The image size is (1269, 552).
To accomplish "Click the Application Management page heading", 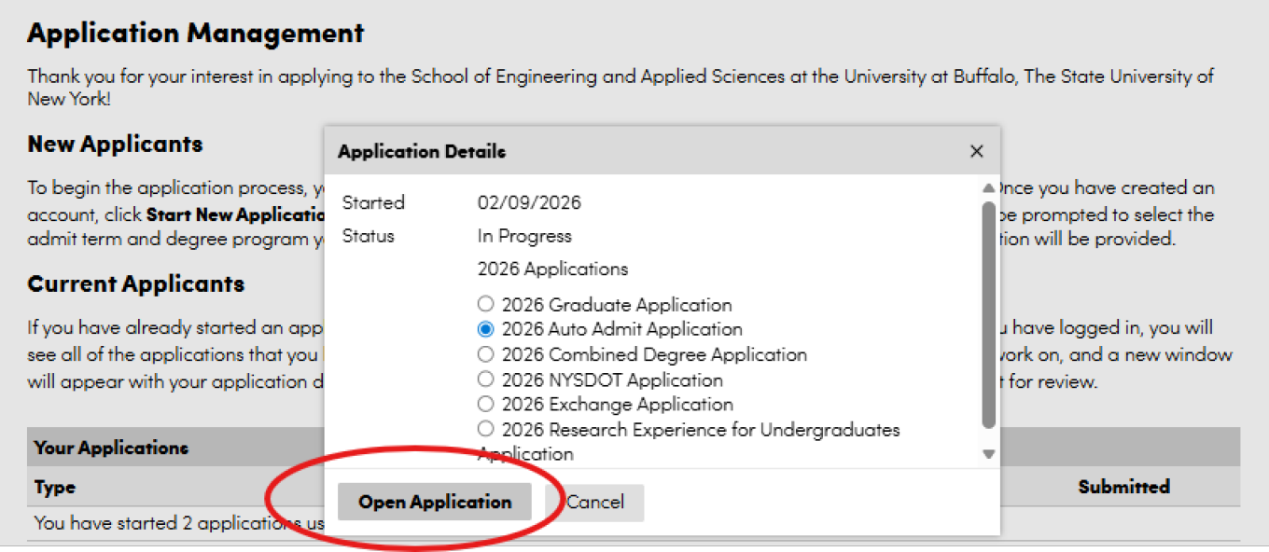I will point(195,34).
